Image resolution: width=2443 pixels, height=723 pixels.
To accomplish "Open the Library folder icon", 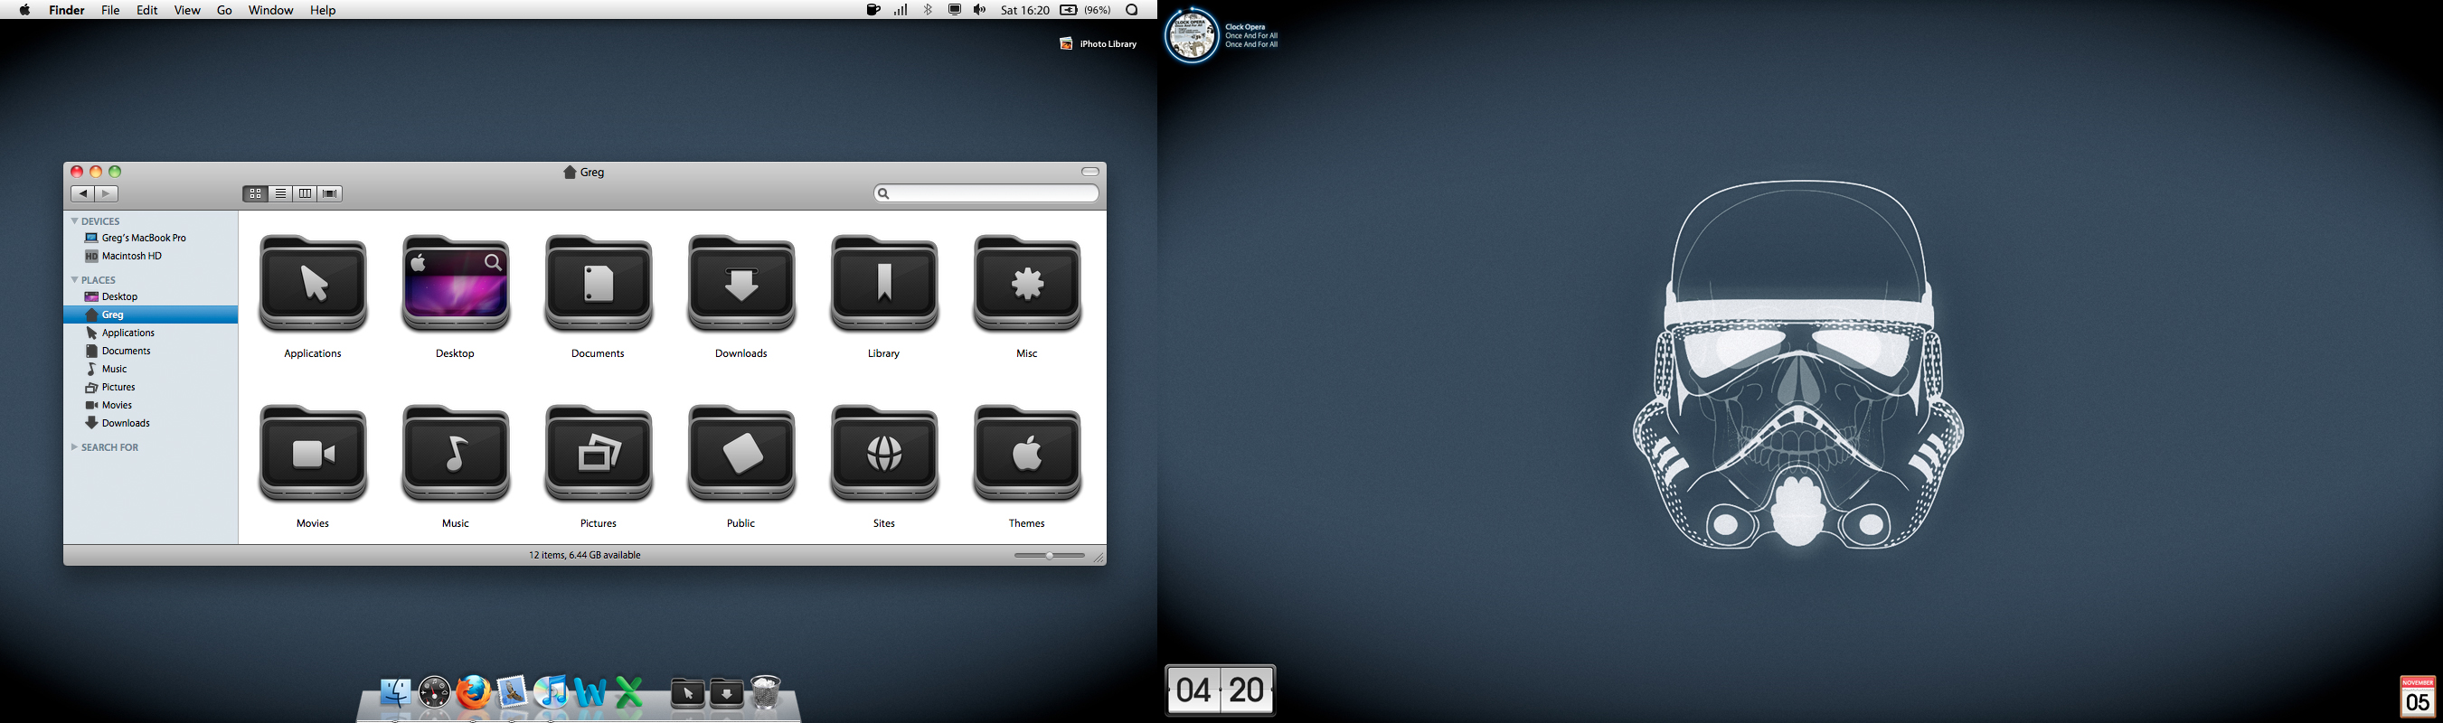I will pyautogui.click(x=884, y=283).
